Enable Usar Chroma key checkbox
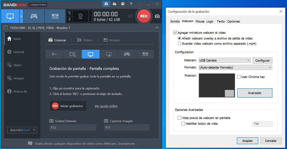Screen dimensions: 287x149 (x=239, y=77)
